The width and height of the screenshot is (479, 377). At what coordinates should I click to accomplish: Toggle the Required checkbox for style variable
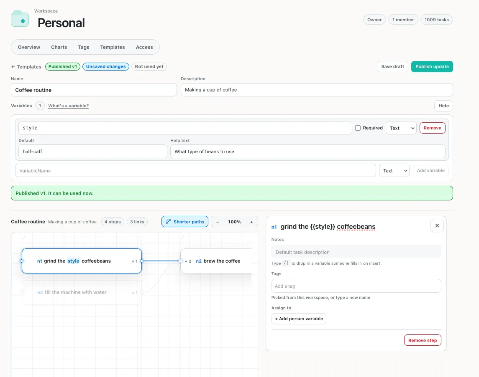(358, 128)
